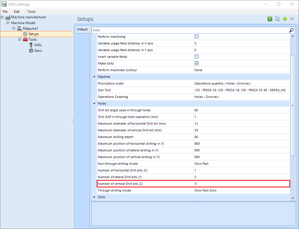Click the magnifier search icon in Filter
Viewport: 299px width, 229px height.
[x=291, y=30]
